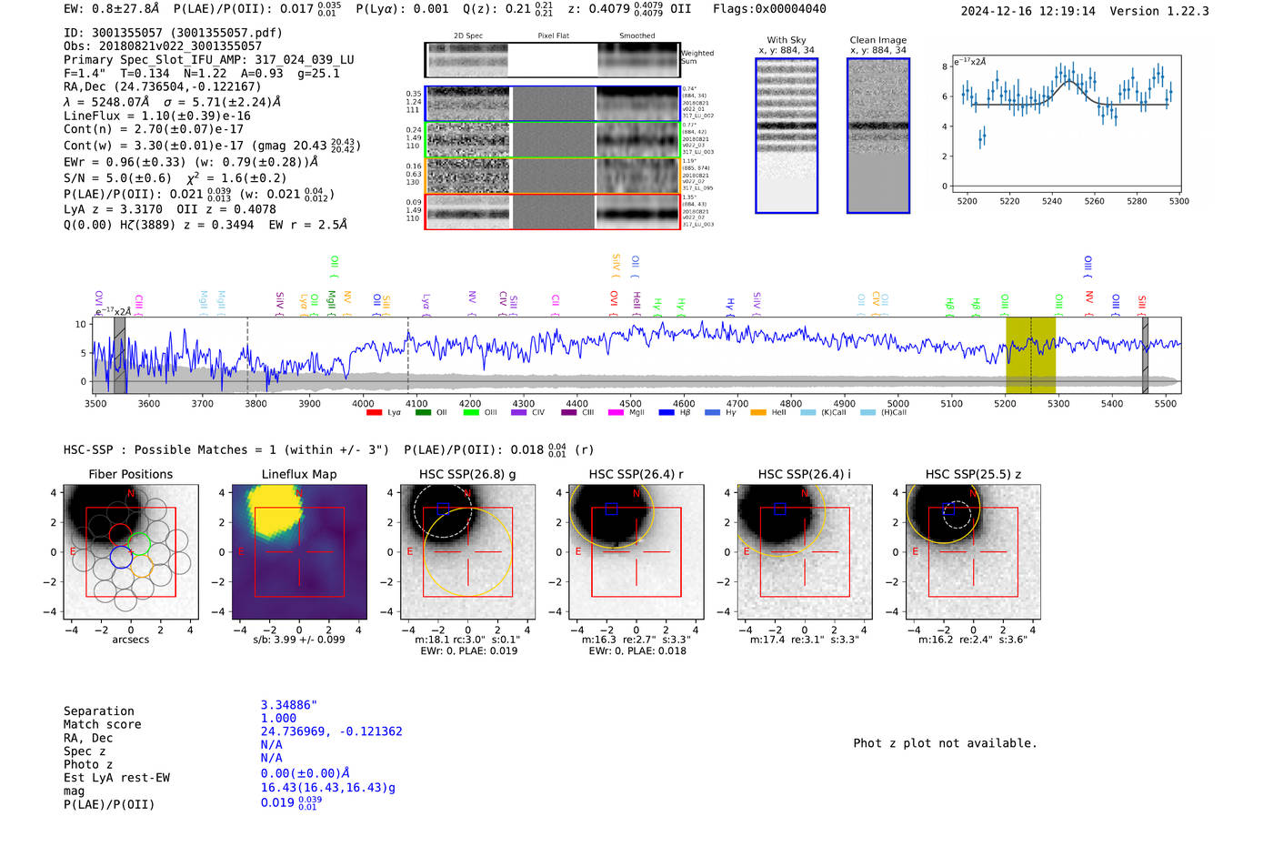The width and height of the screenshot is (1273, 867).
Task: Click the green fiber circle in Fiber Positions
Action: coord(139,545)
